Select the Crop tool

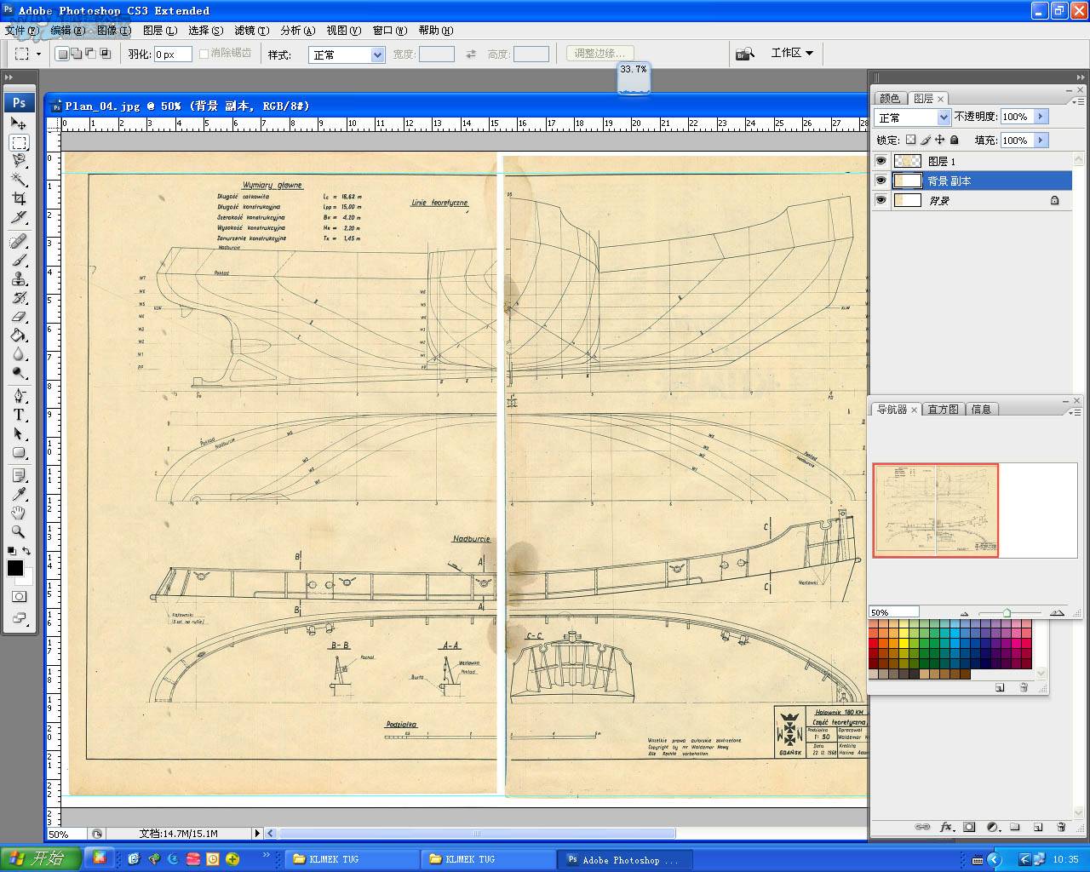(x=19, y=198)
